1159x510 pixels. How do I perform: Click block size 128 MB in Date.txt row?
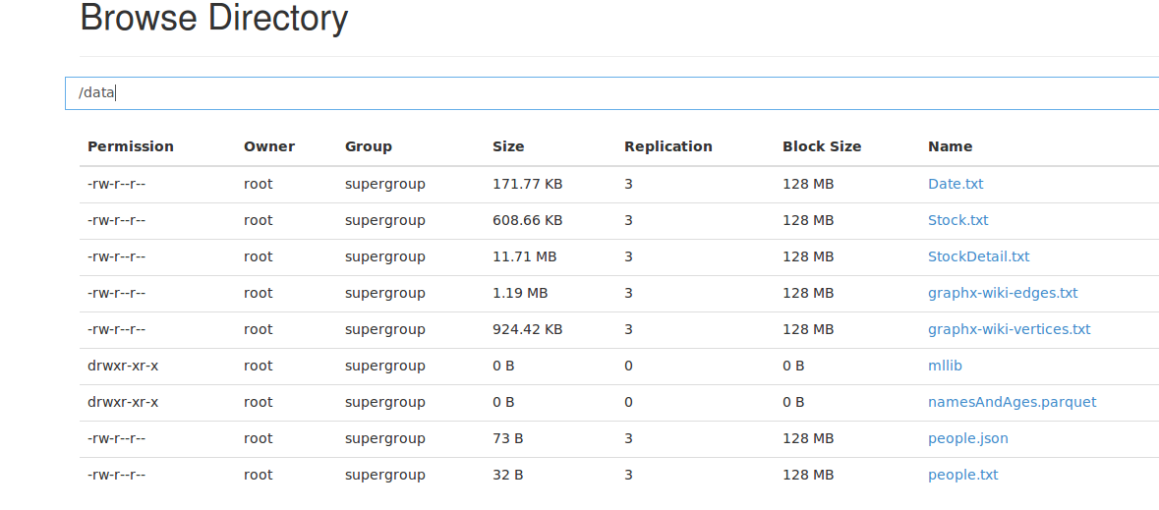808,184
